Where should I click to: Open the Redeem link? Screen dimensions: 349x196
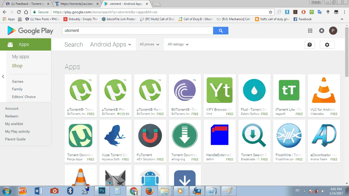coord(12,116)
